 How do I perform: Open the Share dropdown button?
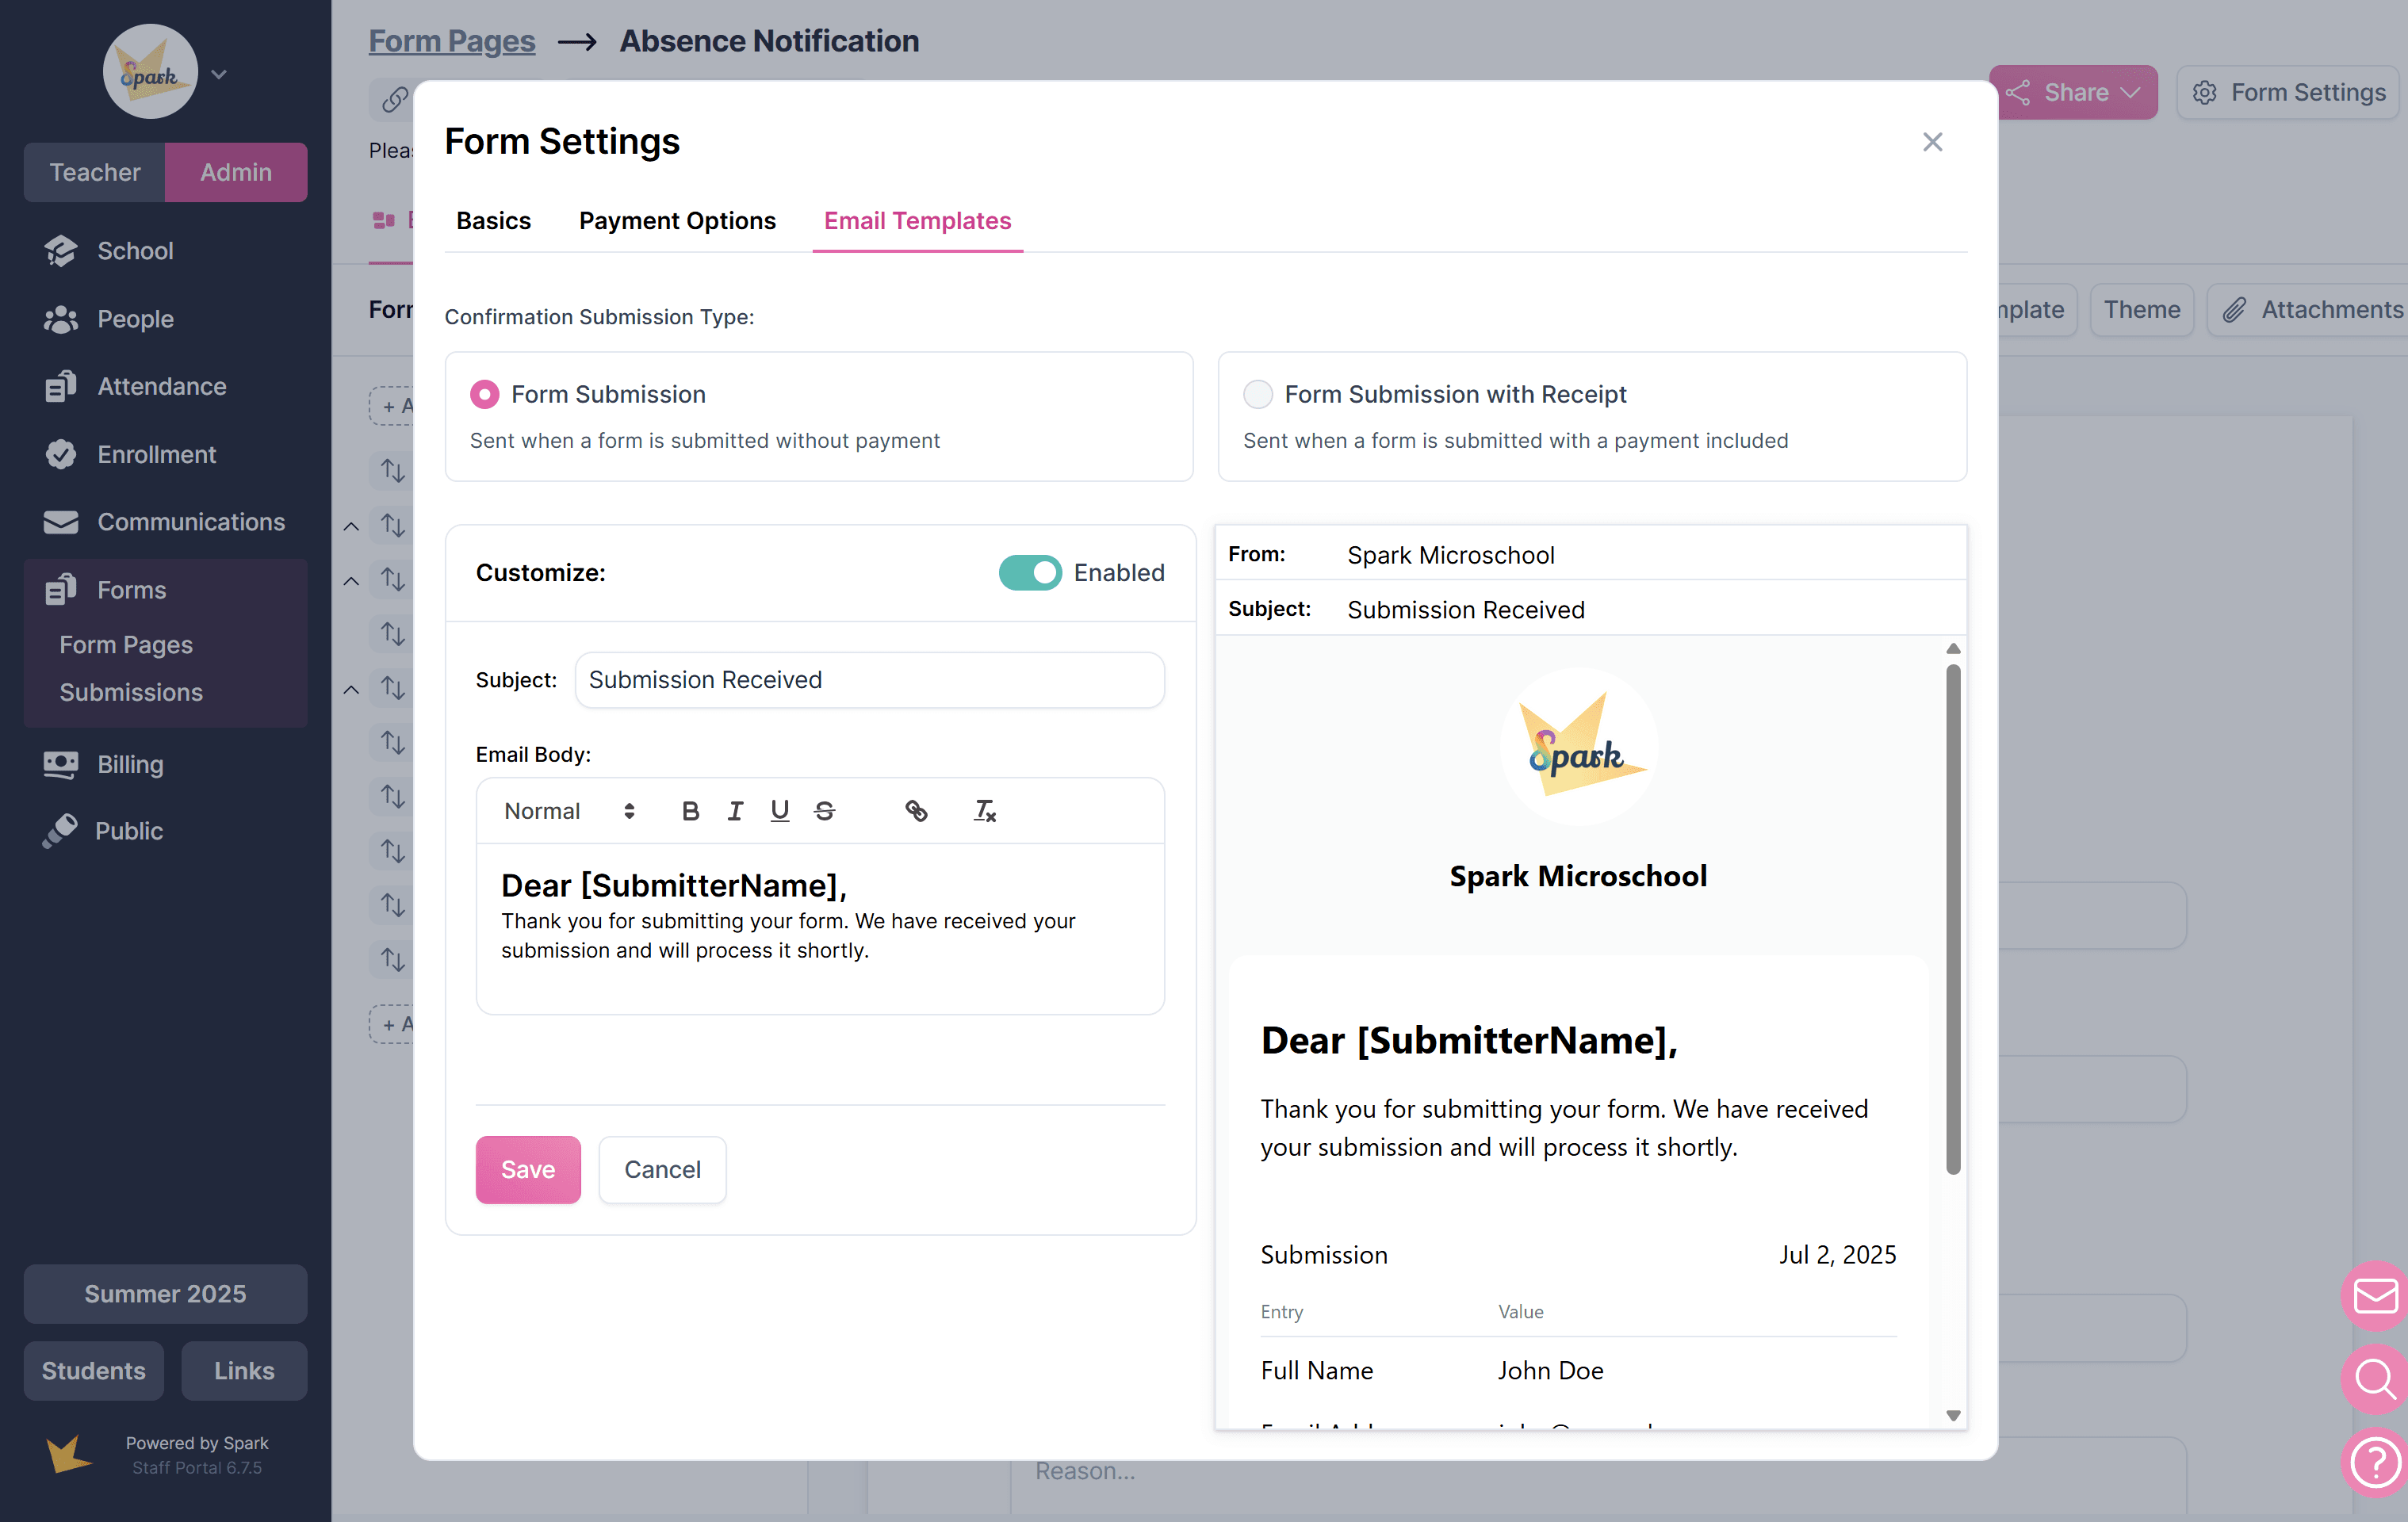coord(2074,93)
